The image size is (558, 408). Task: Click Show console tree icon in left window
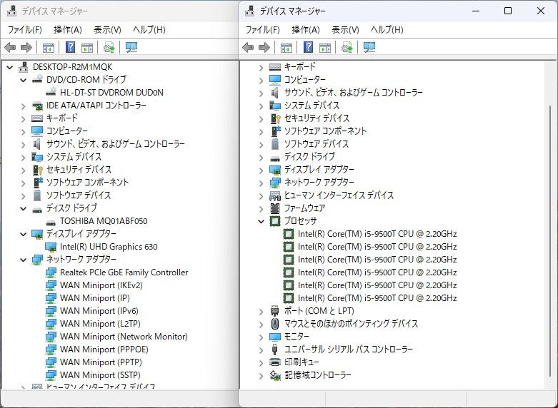(x=49, y=47)
